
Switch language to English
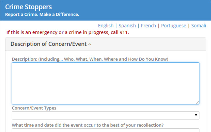pos(105,26)
